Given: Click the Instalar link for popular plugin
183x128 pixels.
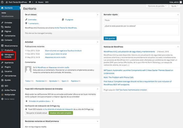Looking at the screenshot, I should coord(144,90).
